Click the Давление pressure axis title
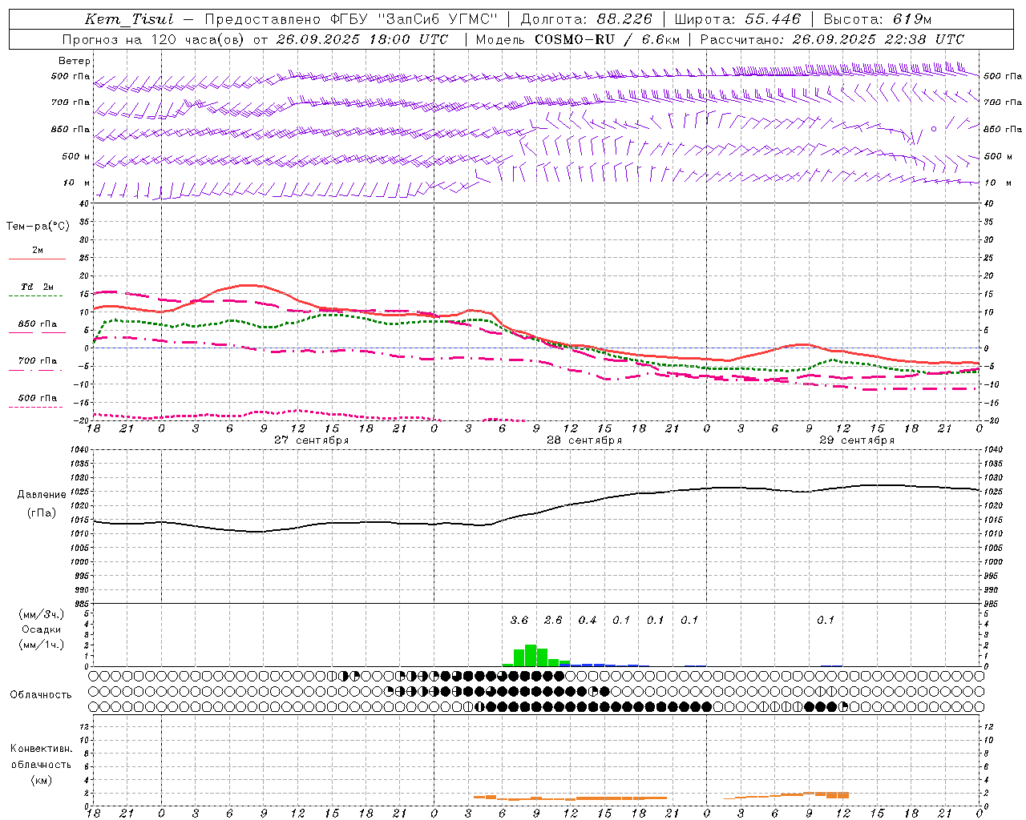 pyautogui.click(x=42, y=495)
